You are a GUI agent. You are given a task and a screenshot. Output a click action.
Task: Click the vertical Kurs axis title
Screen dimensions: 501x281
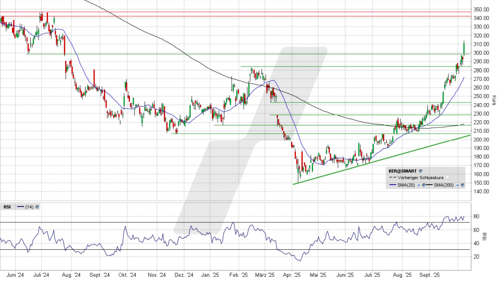(x=494, y=99)
